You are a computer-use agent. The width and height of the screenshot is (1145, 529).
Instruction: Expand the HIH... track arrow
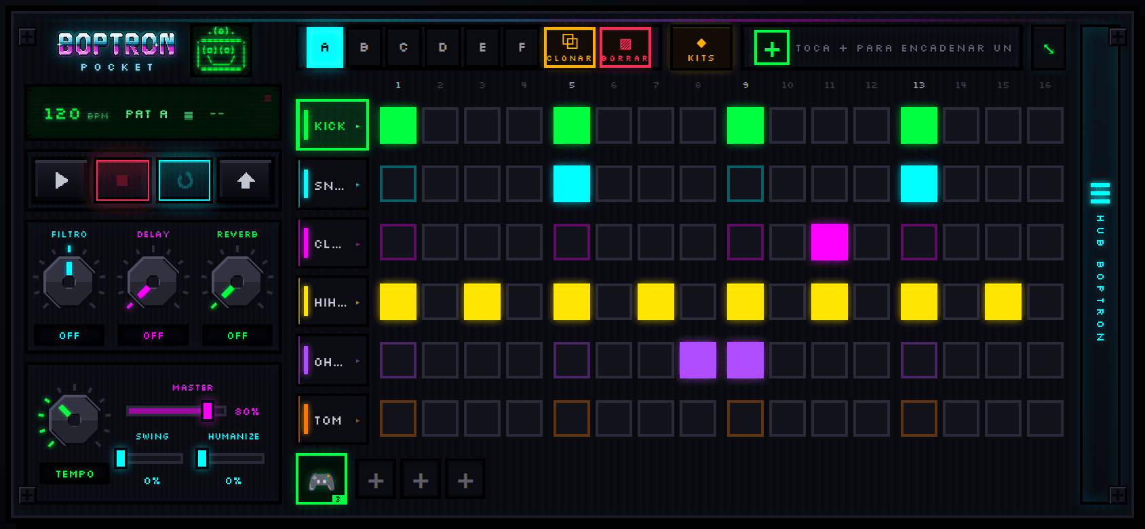click(357, 302)
